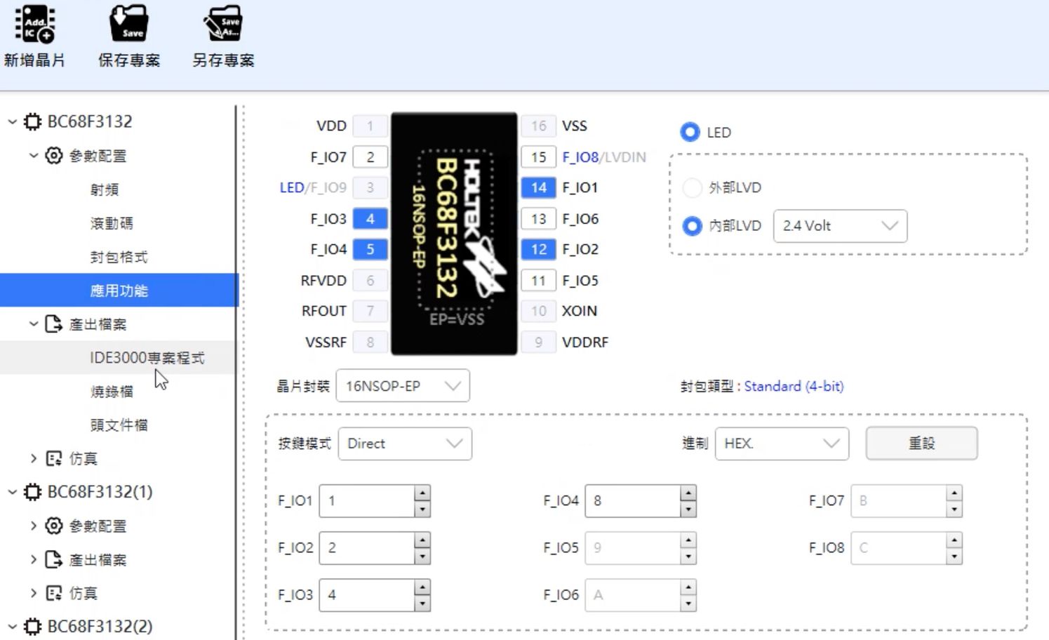
Task: Select the 應用功能 tree item
Action: (119, 290)
